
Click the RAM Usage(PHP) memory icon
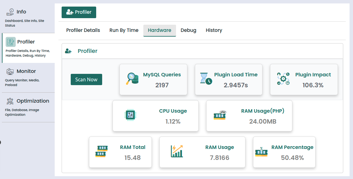point(220,115)
